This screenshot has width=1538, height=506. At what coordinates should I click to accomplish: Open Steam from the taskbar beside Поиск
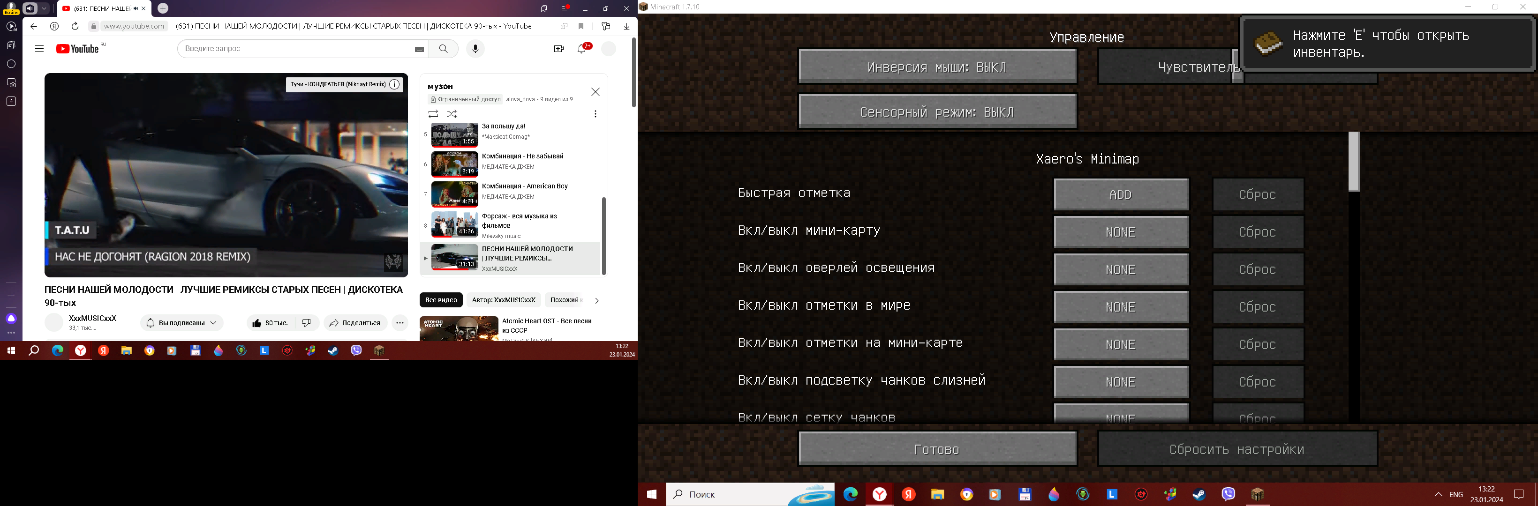pyautogui.click(x=1199, y=494)
